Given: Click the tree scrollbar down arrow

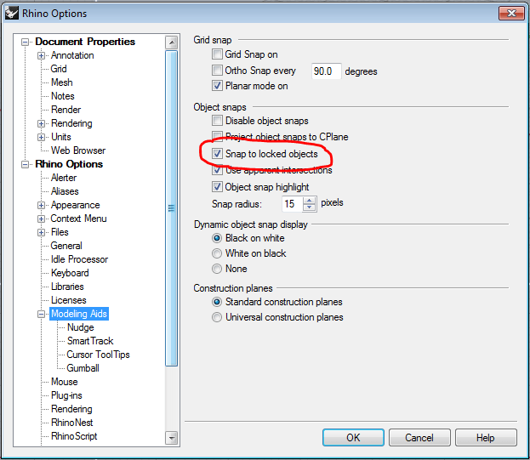Looking at the screenshot, I should point(172,438).
